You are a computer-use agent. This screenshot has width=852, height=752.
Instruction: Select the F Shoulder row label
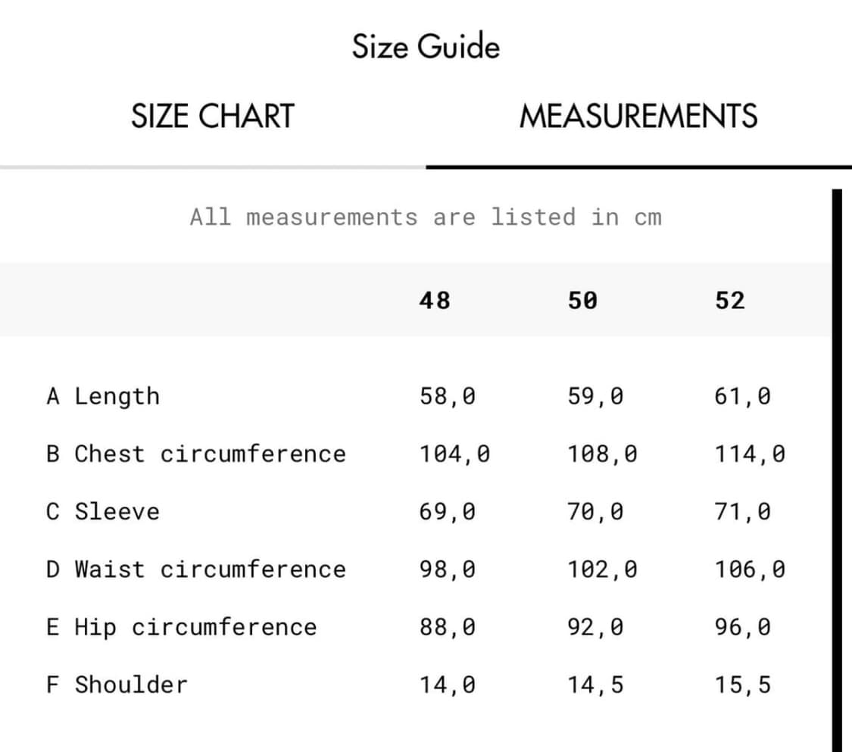117,685
